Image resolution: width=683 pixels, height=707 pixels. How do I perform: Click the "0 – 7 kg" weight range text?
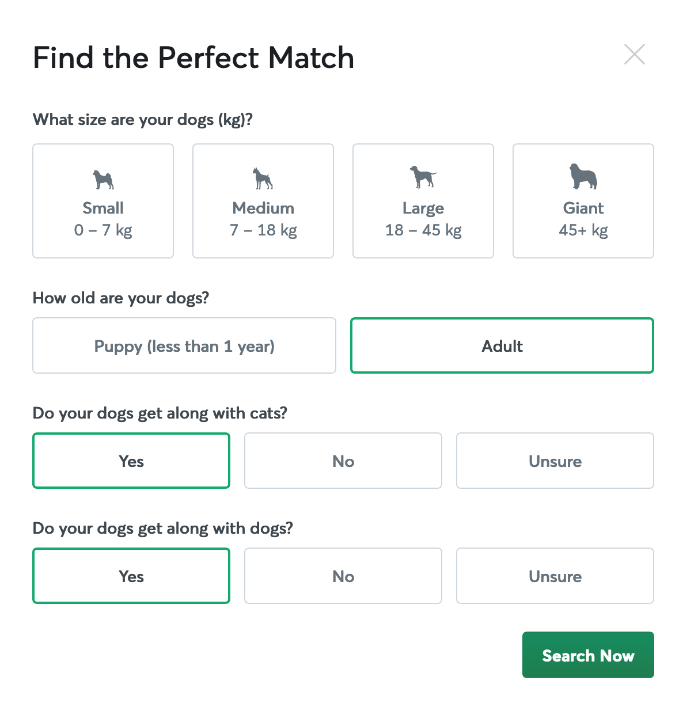[103, 230]
